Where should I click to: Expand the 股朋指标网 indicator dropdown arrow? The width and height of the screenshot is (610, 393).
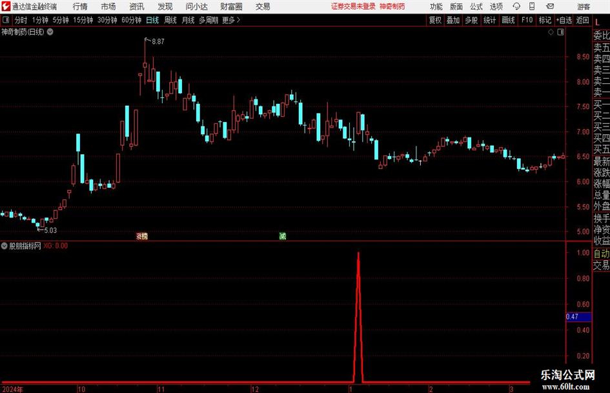pyautogui.click(x=5, y=246)
